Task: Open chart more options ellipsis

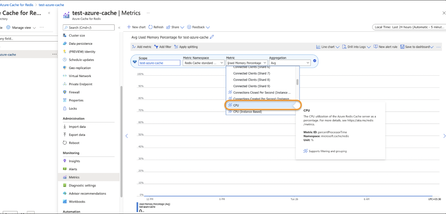Action: click(x=438, y=47)
